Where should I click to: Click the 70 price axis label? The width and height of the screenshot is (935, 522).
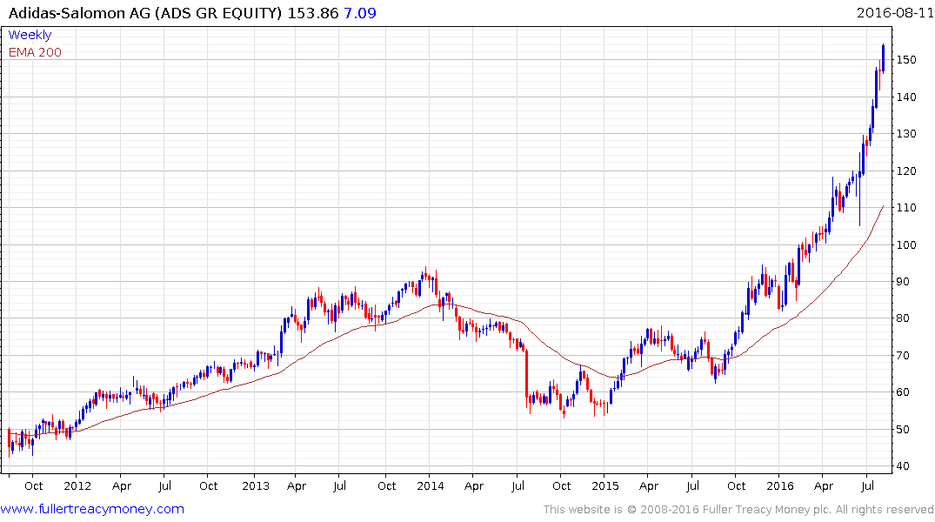(903, 355)
